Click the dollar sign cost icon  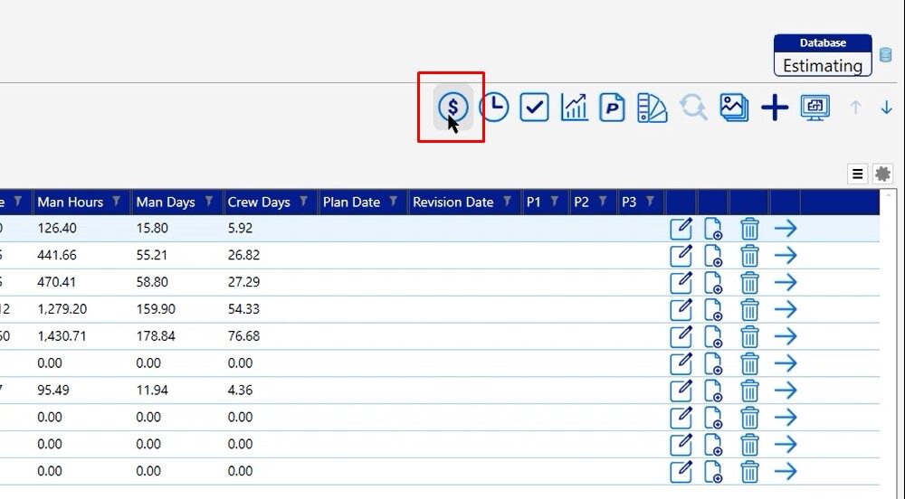click(x=452, y=108)
